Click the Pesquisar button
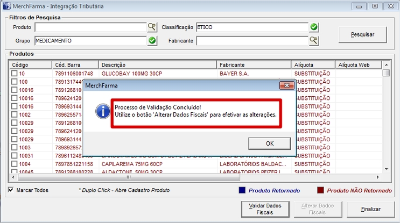Image resolution: width=400 pixels, height=223 pixels. point(362,34)
